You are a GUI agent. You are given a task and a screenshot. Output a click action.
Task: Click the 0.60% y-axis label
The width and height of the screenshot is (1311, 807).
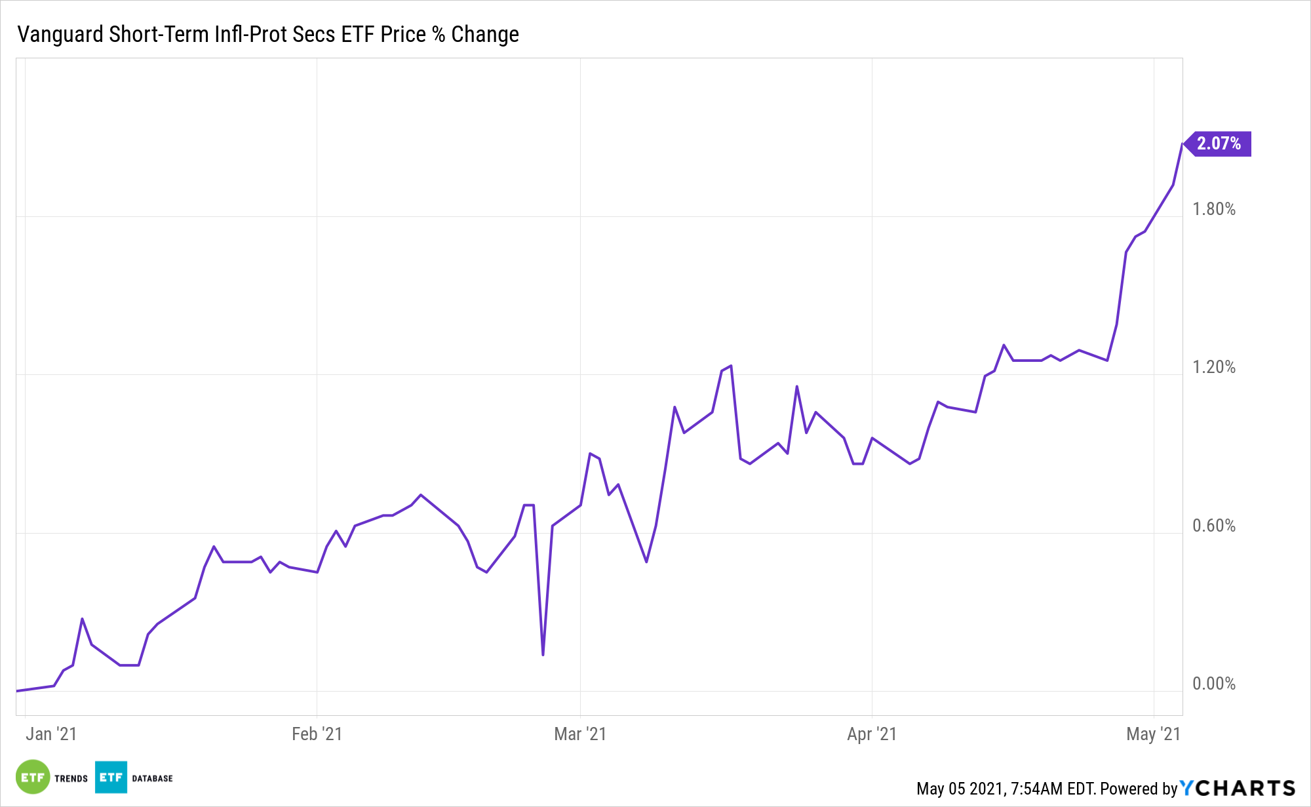coord(1214,526)
